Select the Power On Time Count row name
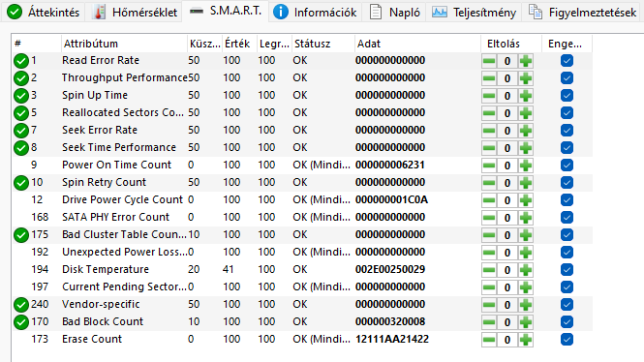644x362 pixels. [x=116, y=165]
